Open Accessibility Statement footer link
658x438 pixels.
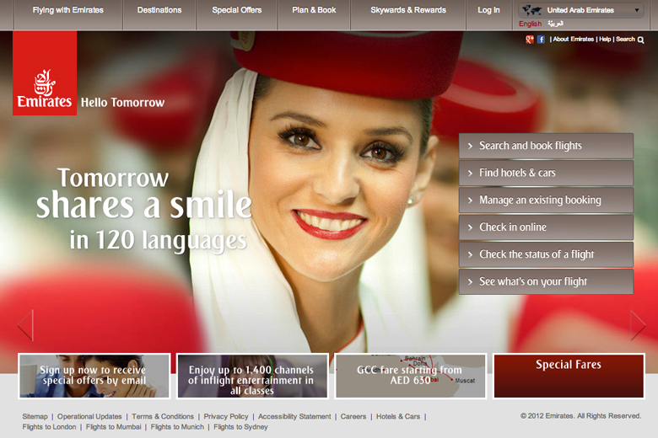[294, 417]
